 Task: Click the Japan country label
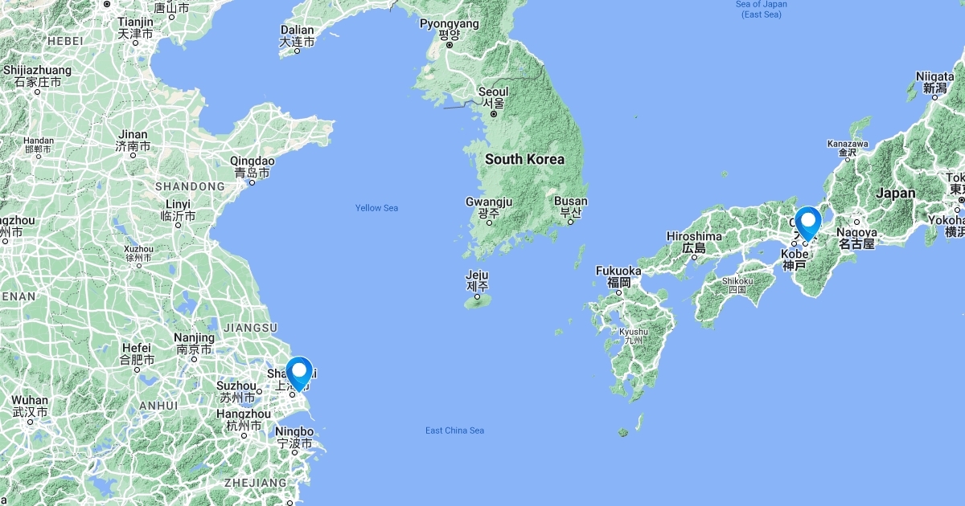(895, 193)
